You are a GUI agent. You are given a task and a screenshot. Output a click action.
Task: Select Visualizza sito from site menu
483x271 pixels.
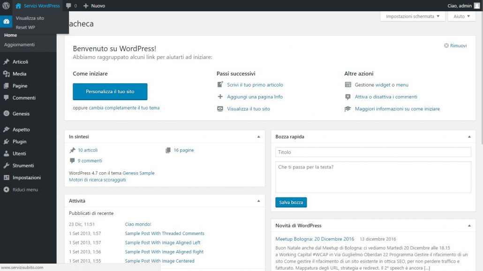point(29,18)
